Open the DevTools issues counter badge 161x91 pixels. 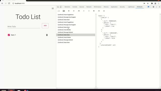149,7
